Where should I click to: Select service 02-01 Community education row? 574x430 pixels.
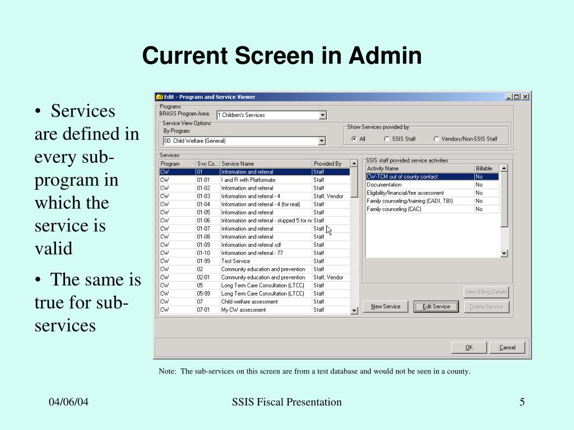pos(255,277)
